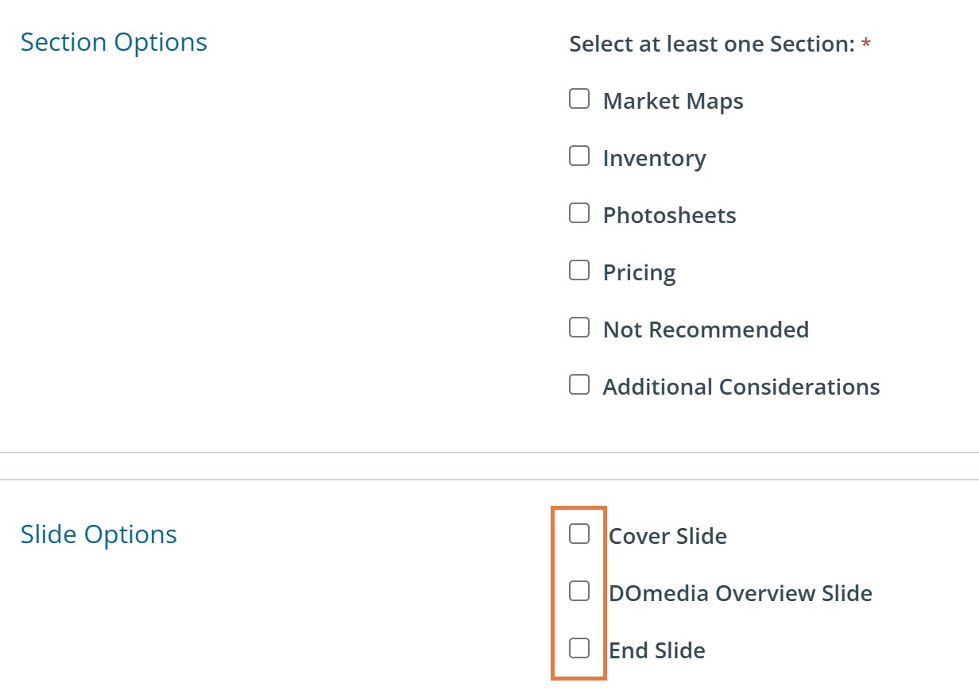Click the "Not Recommended" label text

[706, 330]
